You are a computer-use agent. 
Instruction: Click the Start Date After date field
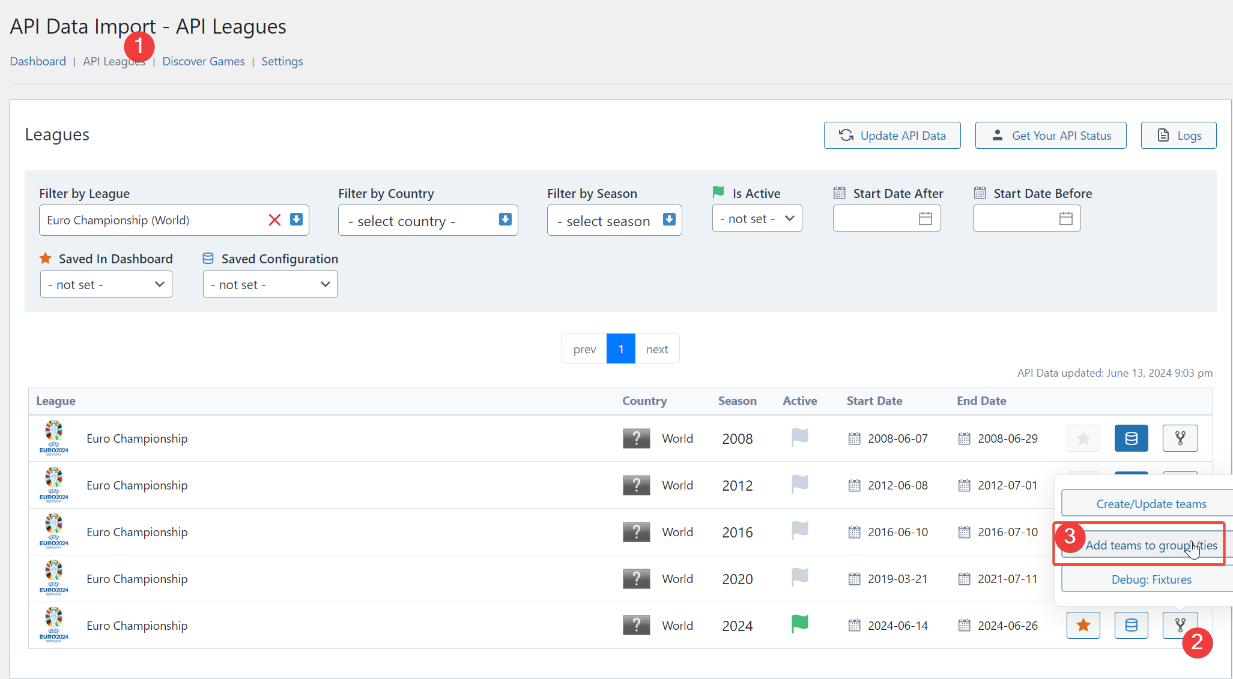pyautogui.click(x=886, y=218)
